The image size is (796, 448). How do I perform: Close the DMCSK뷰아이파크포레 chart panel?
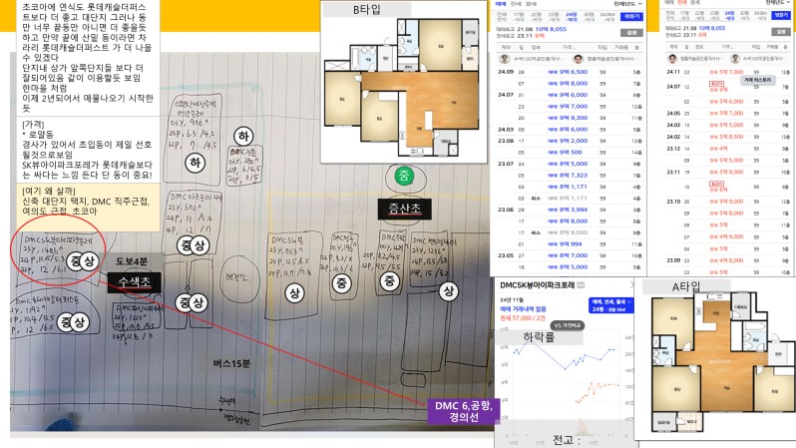pyautogui.click(x=631, y=285)
